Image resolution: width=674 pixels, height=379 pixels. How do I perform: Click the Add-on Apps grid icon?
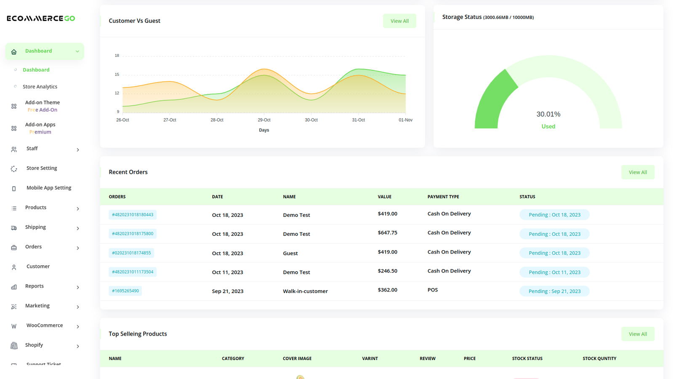[14, 128]
